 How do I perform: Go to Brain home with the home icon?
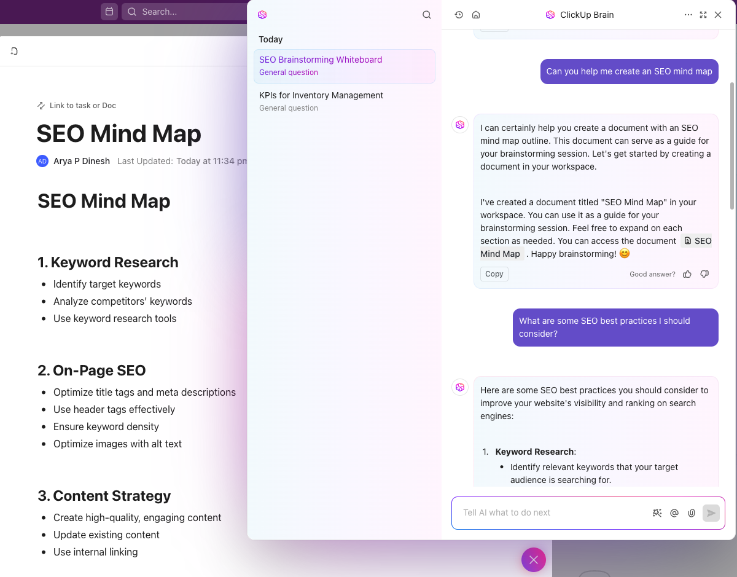coord(476,14)
